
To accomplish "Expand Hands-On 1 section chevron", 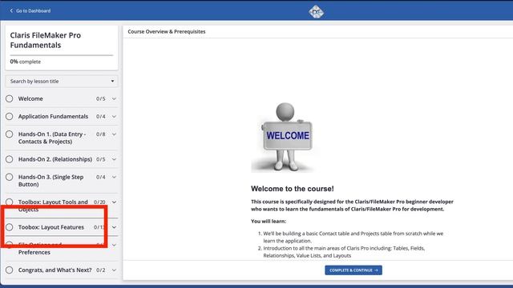I will pos(114,134).
